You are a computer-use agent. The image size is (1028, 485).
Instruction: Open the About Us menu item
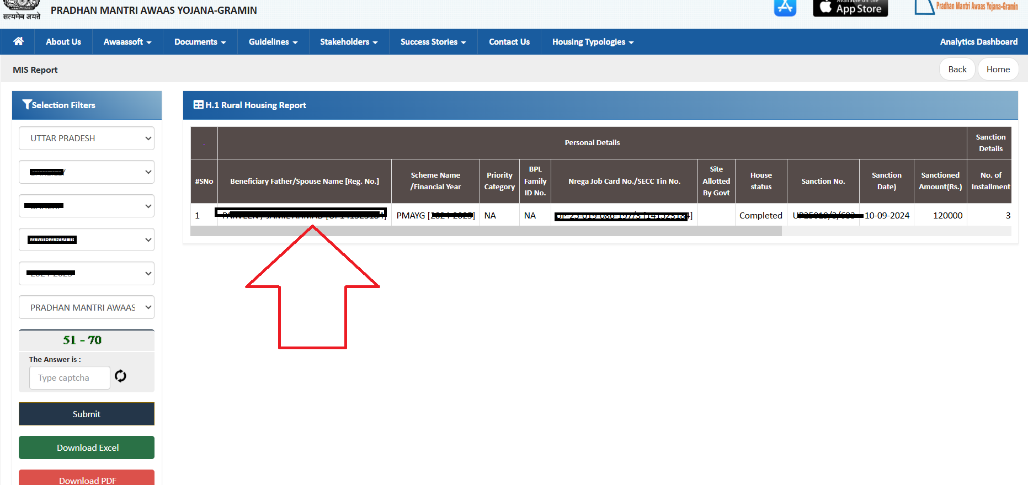pos(63,42)
